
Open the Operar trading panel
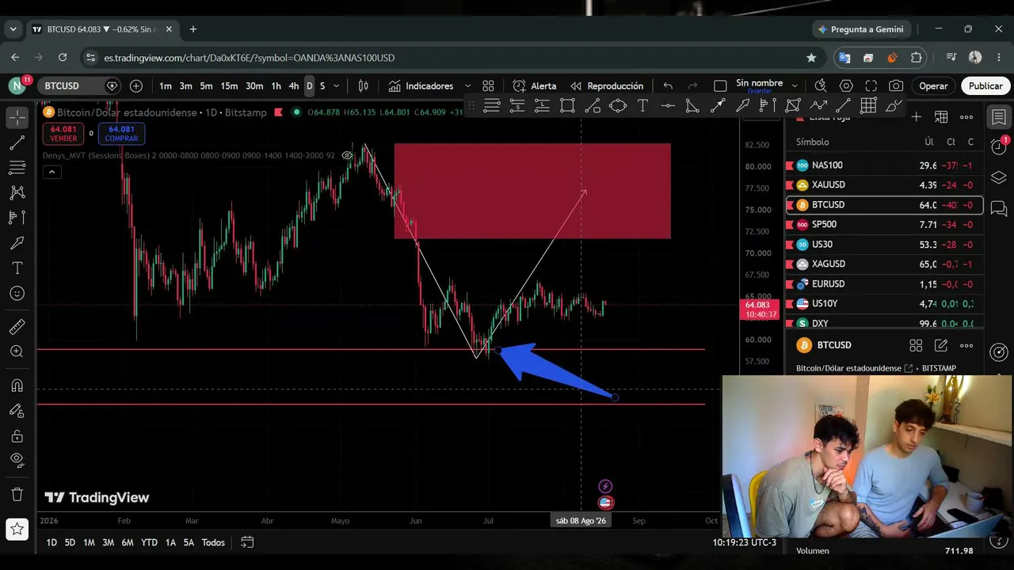(933, 85)
